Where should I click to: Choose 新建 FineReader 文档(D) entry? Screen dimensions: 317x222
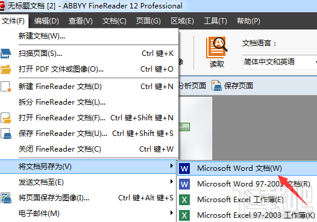[89, 87]
